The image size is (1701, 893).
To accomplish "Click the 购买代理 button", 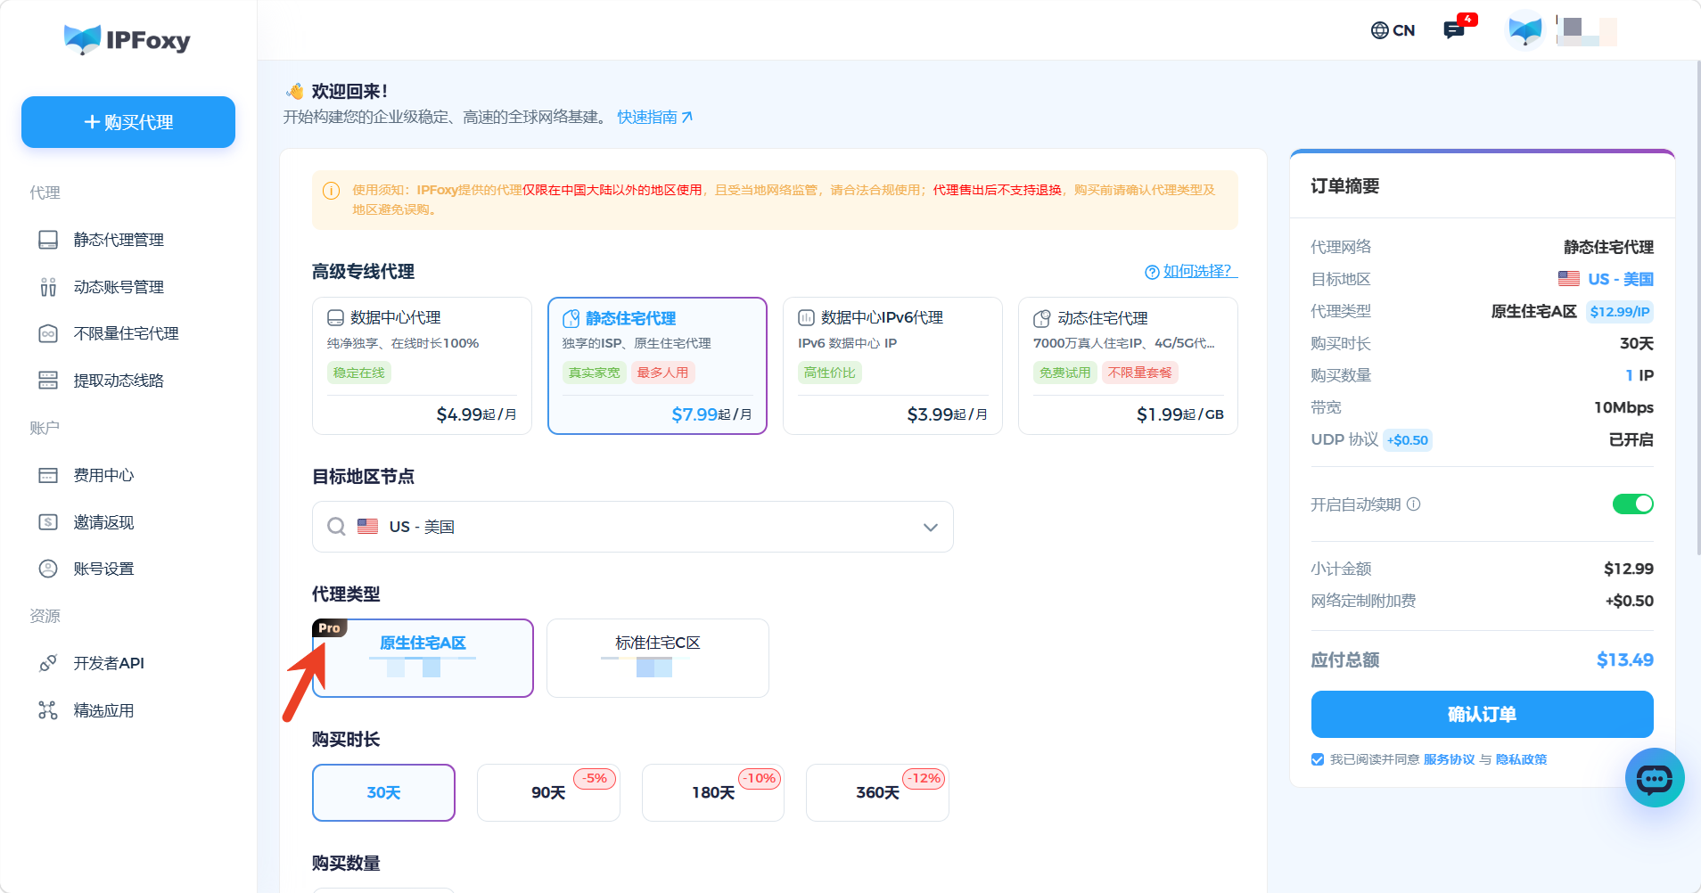I will 128,122.
